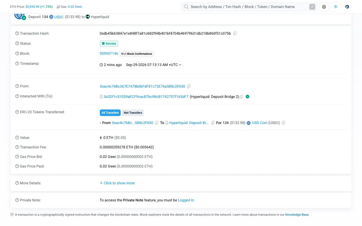362x226 pixels.
Task: Click the Gas 0.02 Gwei link
Action: click(x=75, y=7)
